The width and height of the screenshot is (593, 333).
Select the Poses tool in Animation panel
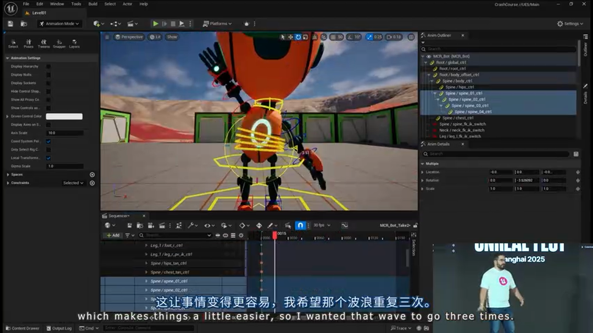pyautogui.click(x=28, y=44)
